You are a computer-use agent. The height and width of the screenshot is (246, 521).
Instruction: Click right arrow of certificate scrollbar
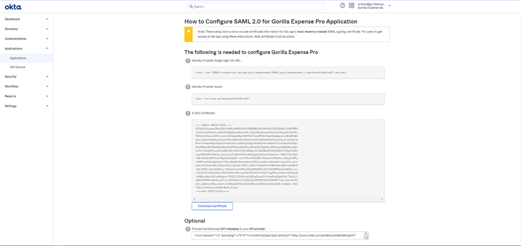click(383, 200)
